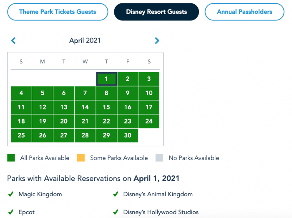Screen dimensions: 292x218
Task: Choose April 10 on the calendar
Action: click(149, 93)
